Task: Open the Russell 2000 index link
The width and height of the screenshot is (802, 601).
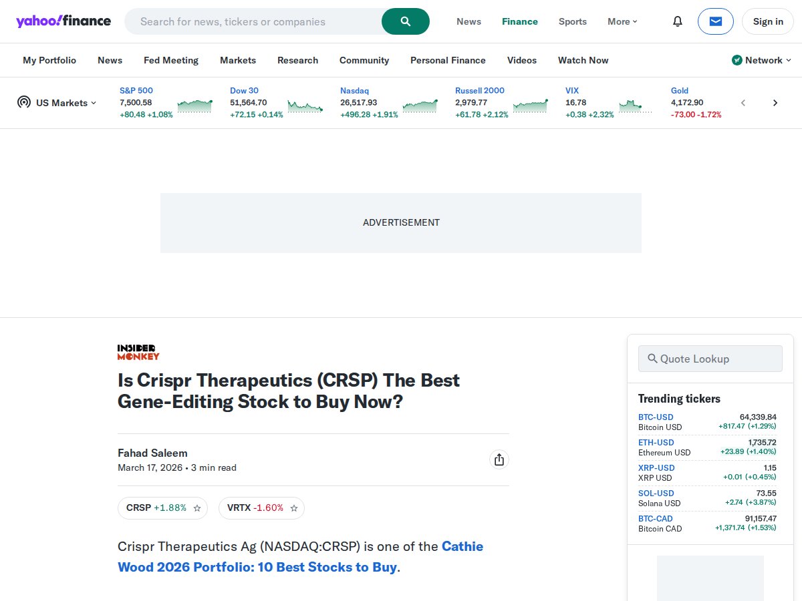Action: coord(480,90)
